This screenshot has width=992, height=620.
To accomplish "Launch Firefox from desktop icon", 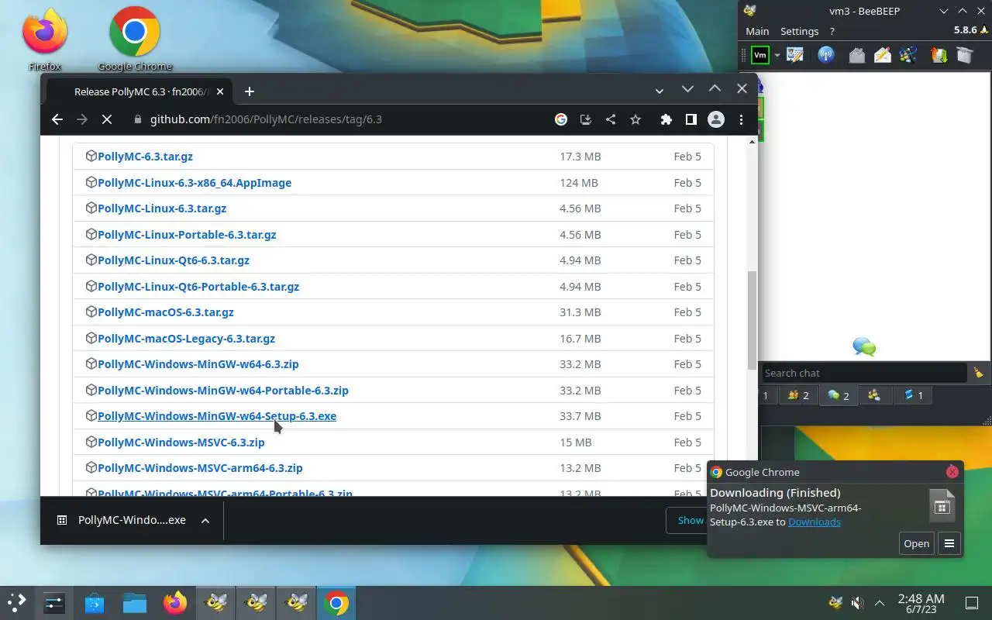I will point(44,39).
